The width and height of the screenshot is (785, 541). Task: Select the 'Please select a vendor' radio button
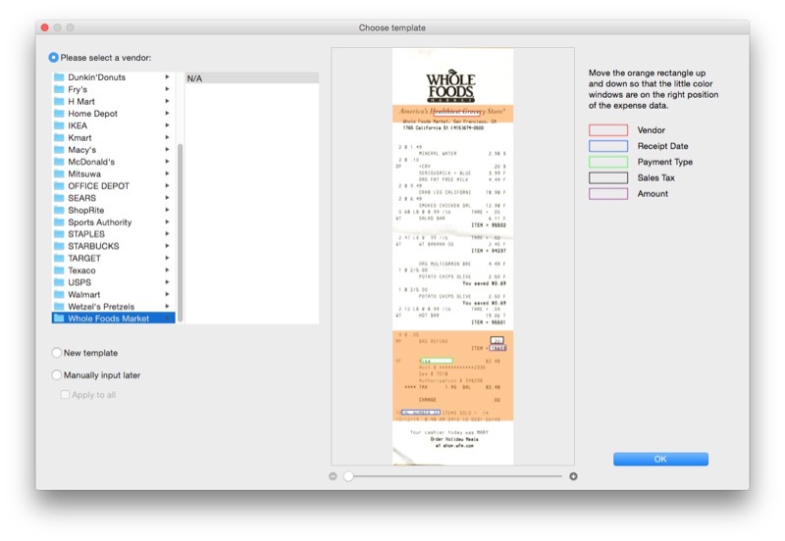(x=54, y=58)
